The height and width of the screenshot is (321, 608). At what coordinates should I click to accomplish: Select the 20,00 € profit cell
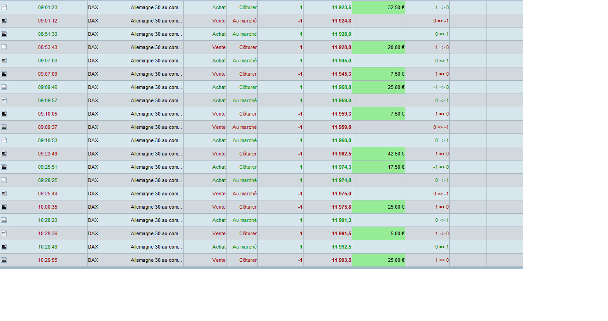378,47
